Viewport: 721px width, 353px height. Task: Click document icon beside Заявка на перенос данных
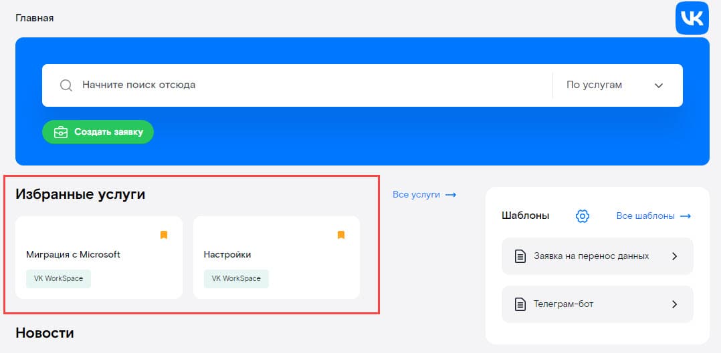click(x=520, y=256)
